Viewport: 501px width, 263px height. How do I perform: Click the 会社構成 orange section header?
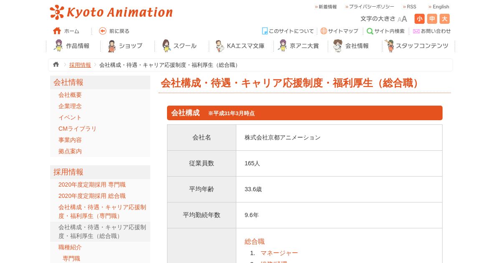pos(305,113)
